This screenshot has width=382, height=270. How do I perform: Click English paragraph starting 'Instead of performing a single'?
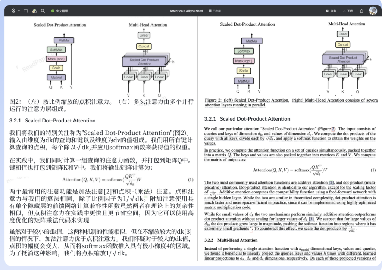click(x=290, y=254)
